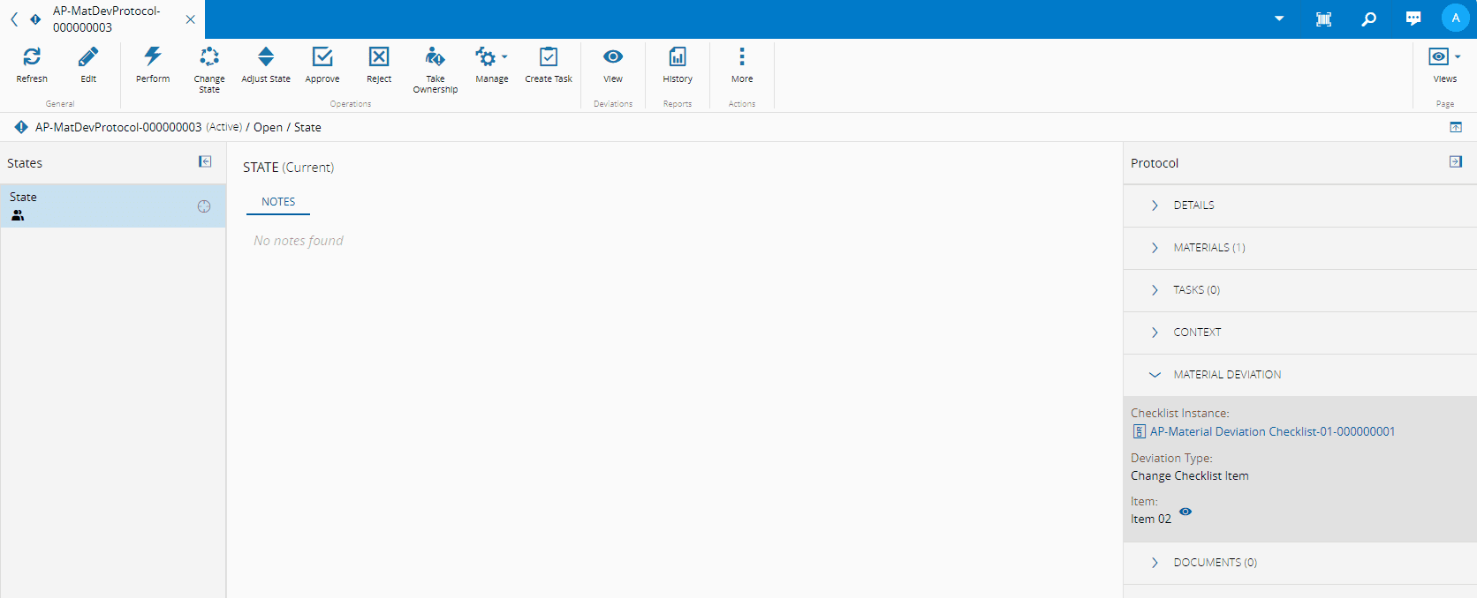Image resolution: width=1477 pixels, height=598 pixels.
Task: Collapse the States side panel
Action: pos(205,161)
